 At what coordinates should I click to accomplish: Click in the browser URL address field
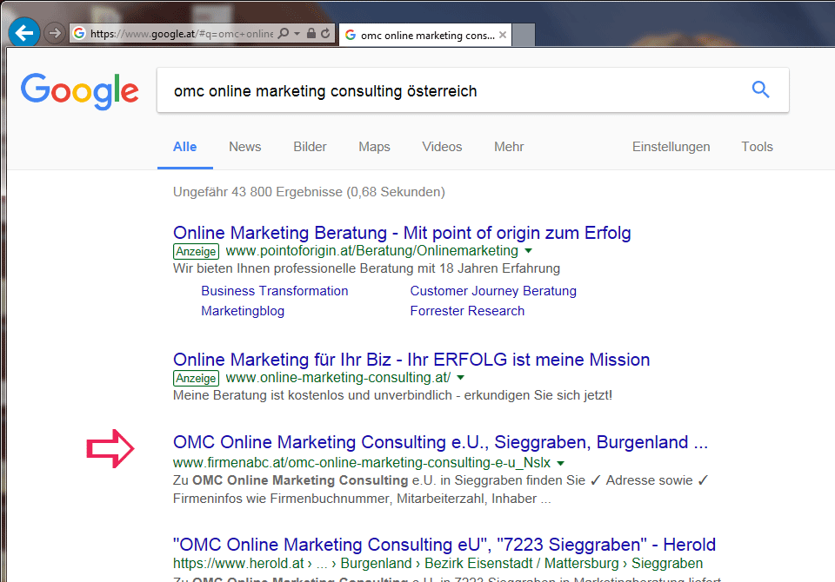181,34
